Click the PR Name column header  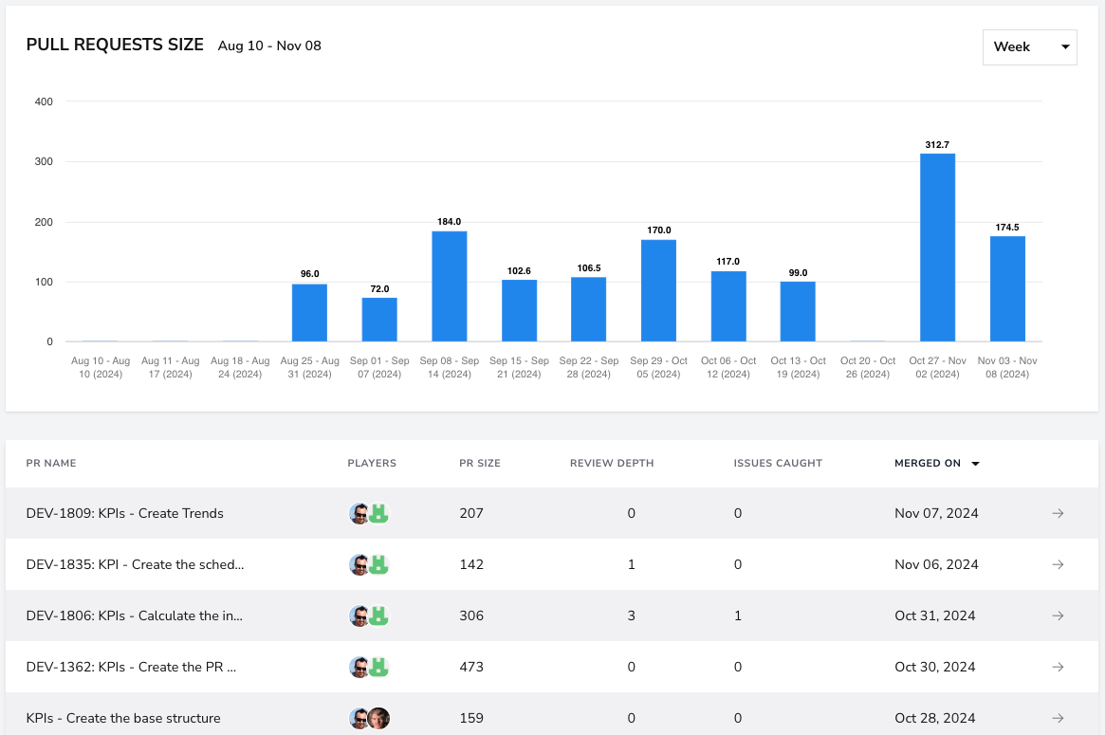click(x=51, y=464)
